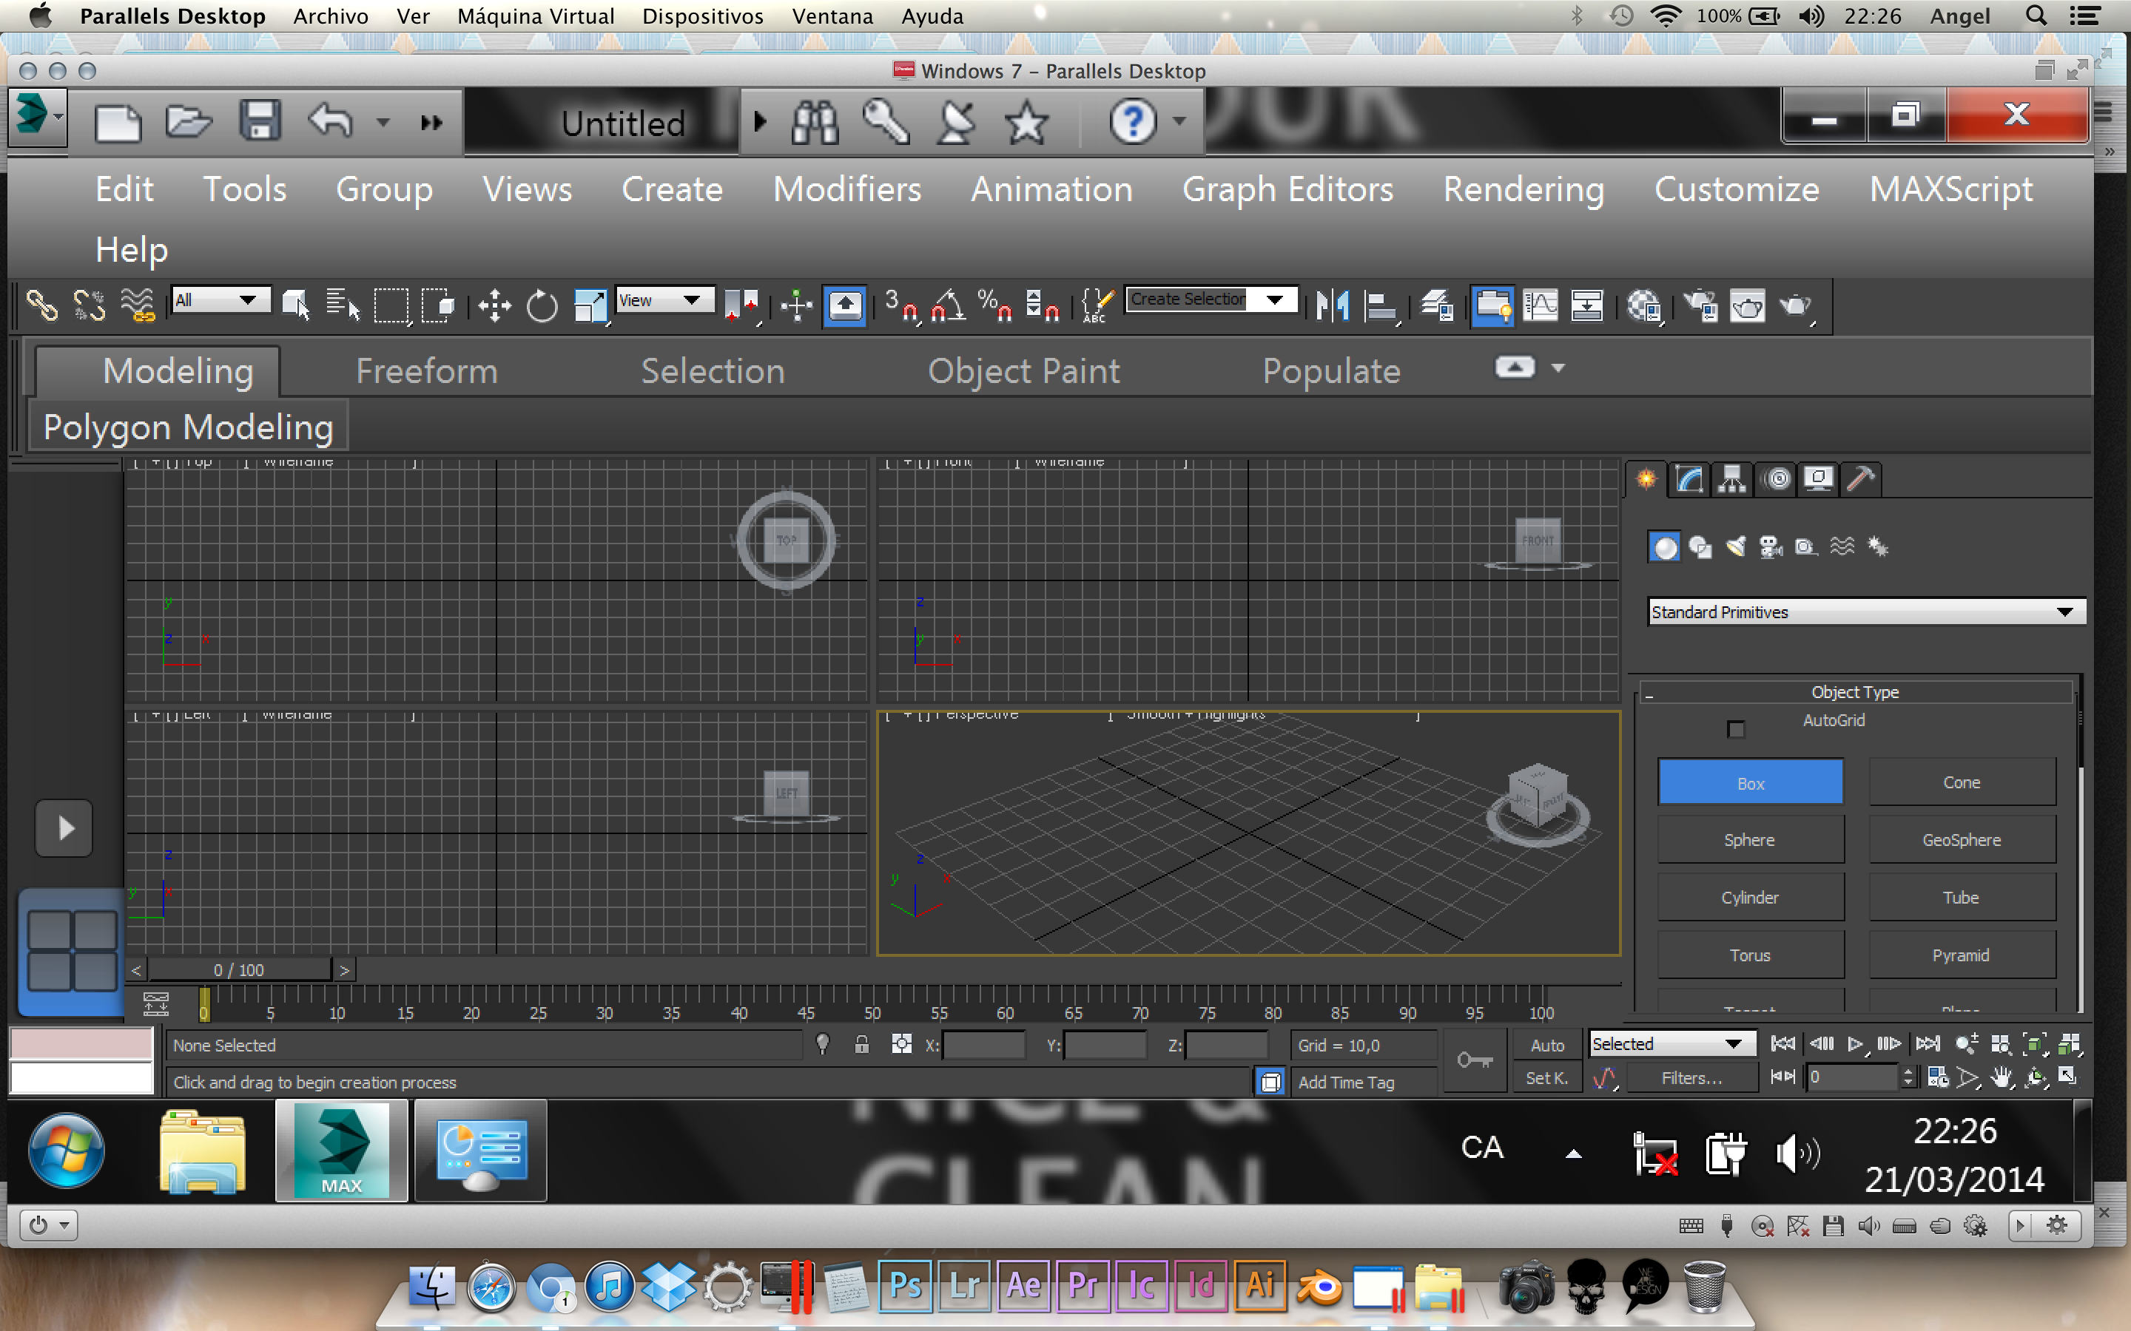
Task: Click the Key Filters button
Action: pyautogui.click(x=1691, y=1077)
